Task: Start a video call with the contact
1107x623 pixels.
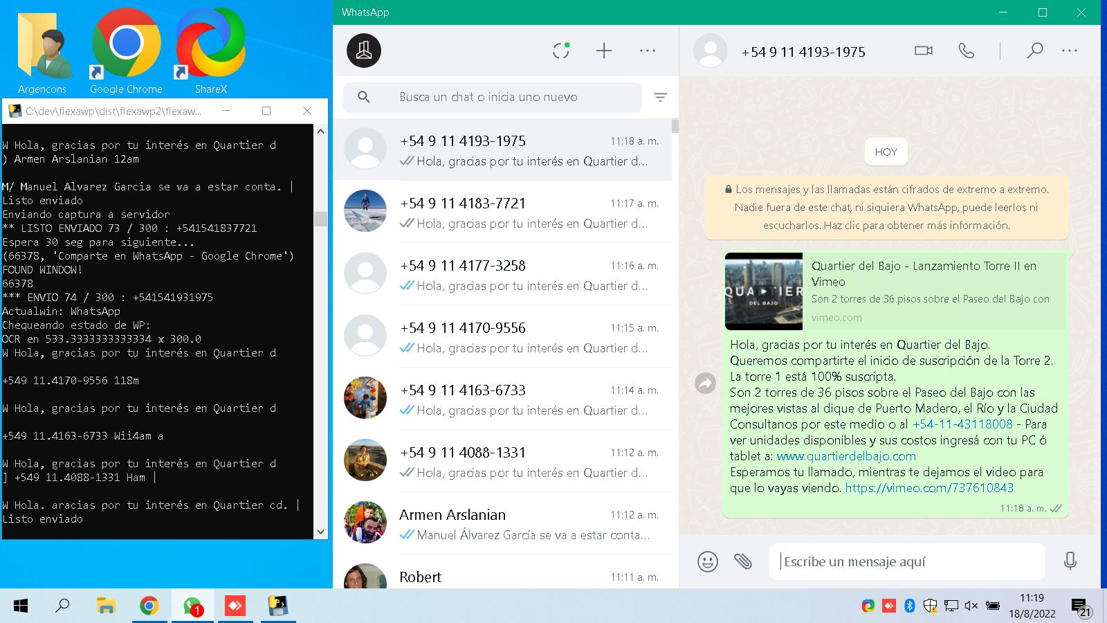Action: (924, 51)
